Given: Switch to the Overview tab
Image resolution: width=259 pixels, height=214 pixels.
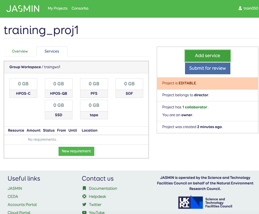Looking at the screenshot, I should [20, 51].
